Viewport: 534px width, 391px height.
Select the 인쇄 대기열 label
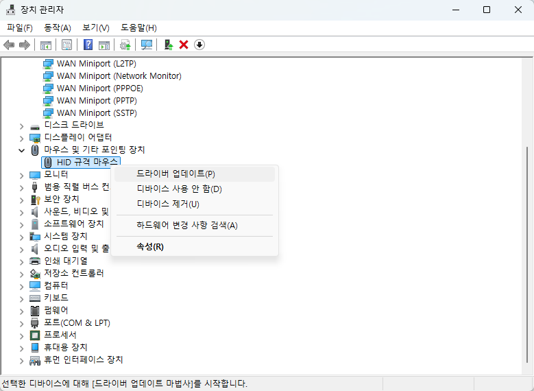tap(66, 261)
